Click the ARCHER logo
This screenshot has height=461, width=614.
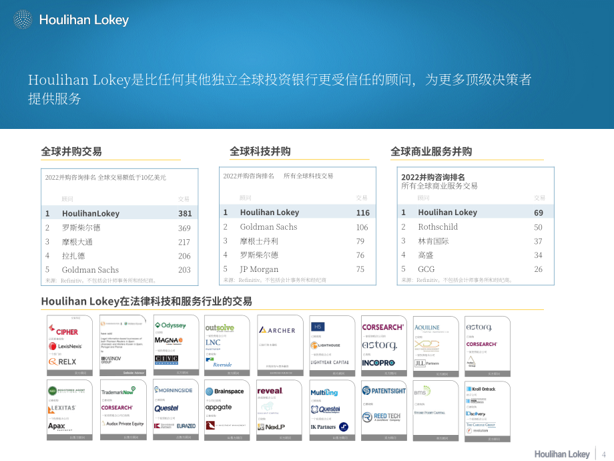pos(277,330)
